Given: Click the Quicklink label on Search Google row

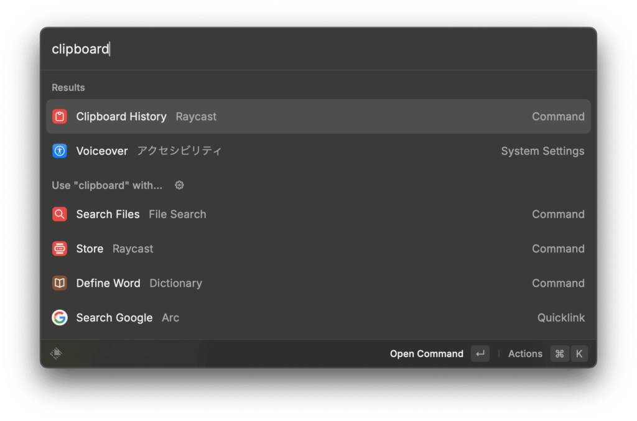Looking at the screenshot, I should coord(561,318).
